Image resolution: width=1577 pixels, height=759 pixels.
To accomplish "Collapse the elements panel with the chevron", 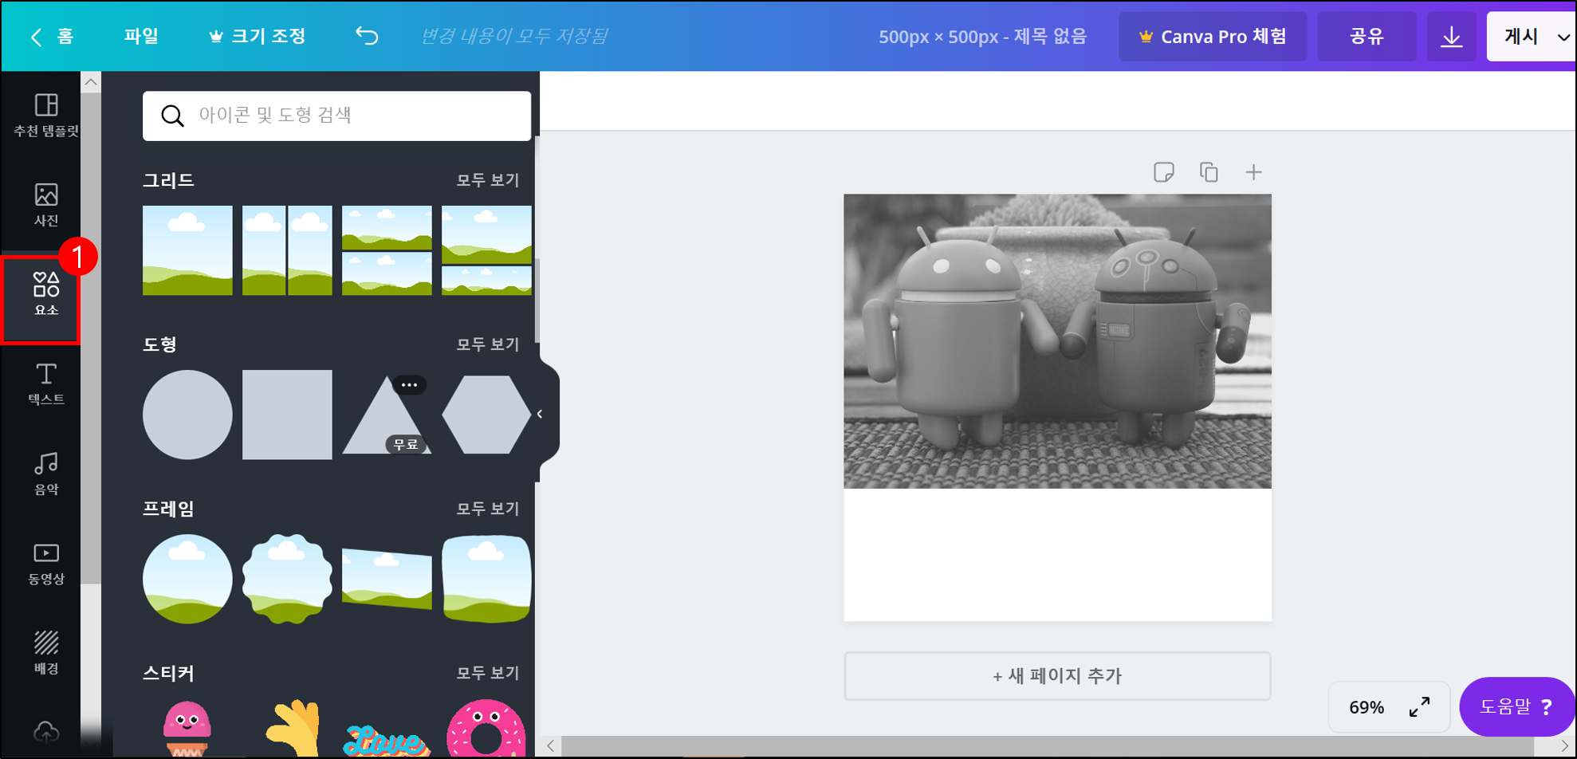I will [x=540, y=414].
